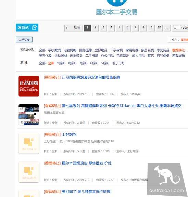Open placeholder thumbnail for 上好烟丝 listing
Image resolution: width=188 pixels, height=197 pixels.
[29, 143]
